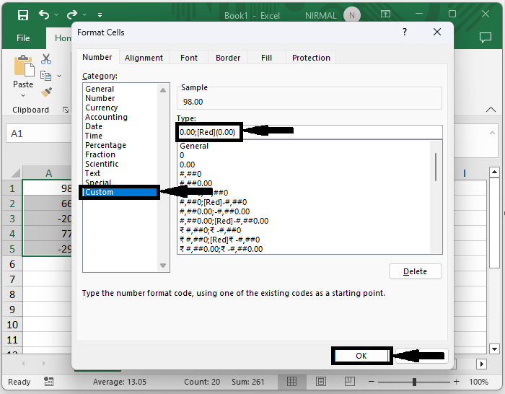
Task: Expand the Copy options dropdown arrow
Action: 59,76
